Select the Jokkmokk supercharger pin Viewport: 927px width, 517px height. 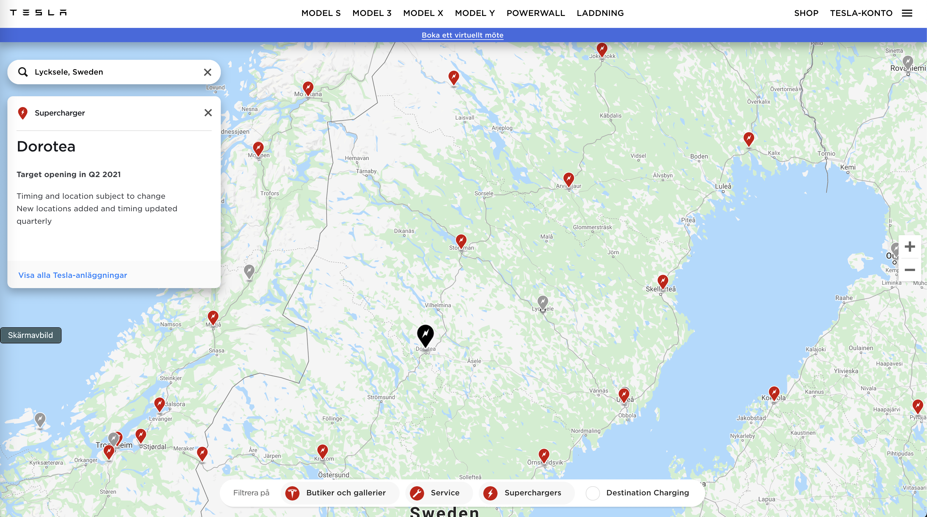click(x=602, y=50)
